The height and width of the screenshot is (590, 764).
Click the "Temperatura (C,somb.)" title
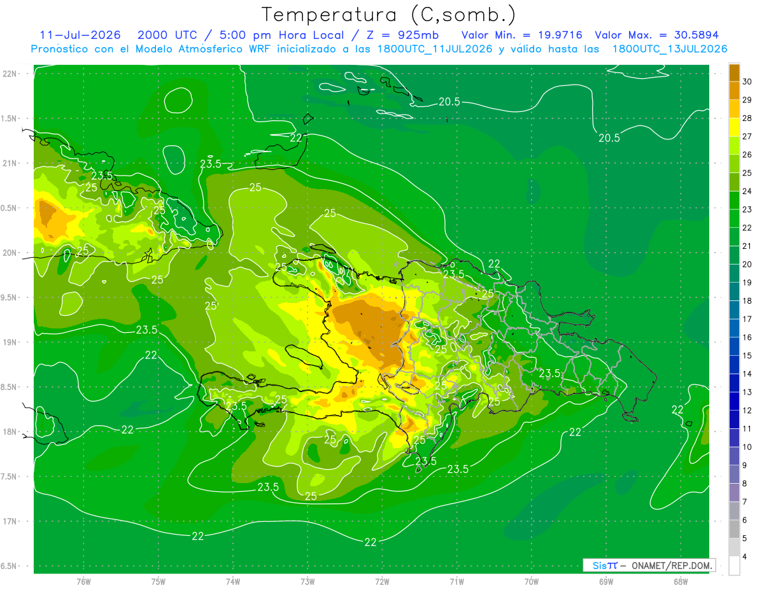[x=389, y=14]
